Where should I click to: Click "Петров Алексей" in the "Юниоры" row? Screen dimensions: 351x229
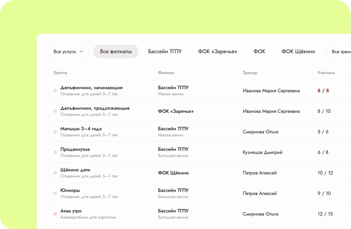(260, 193)
